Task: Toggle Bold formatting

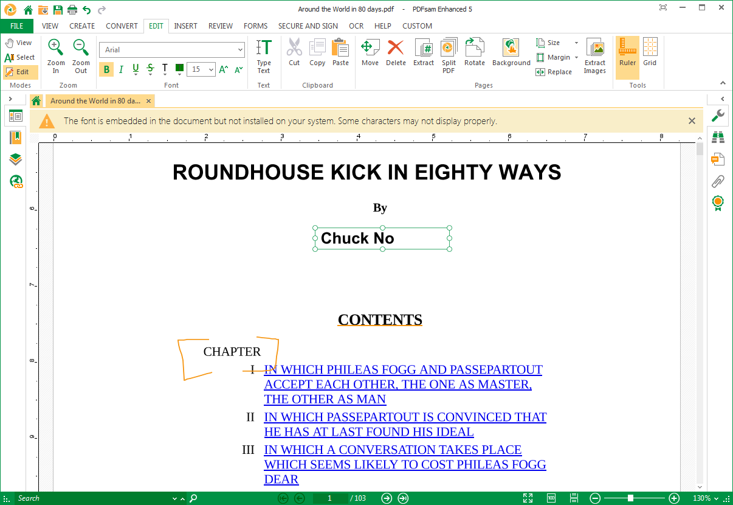Action: (x=107, y=69)
